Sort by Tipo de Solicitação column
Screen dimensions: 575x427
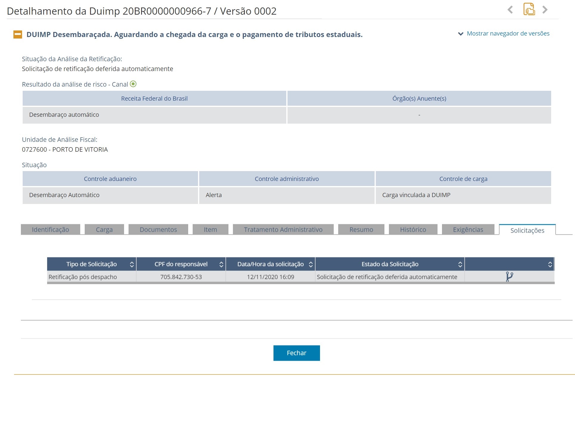[x=132, y=264]
